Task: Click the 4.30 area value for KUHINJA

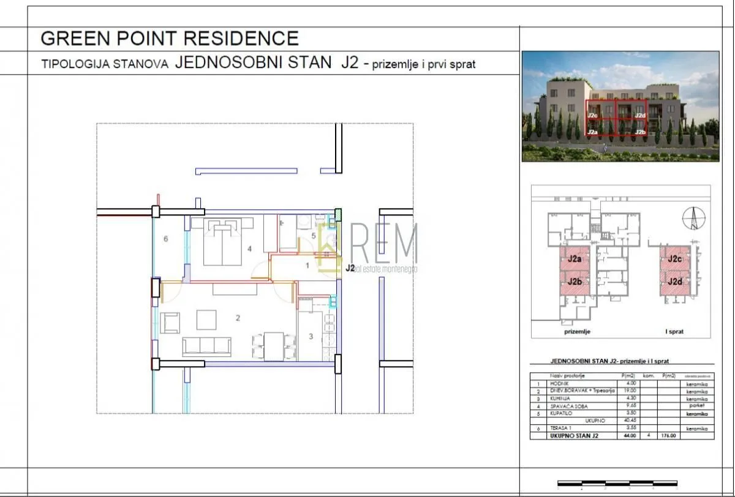Action: (631, 398)
